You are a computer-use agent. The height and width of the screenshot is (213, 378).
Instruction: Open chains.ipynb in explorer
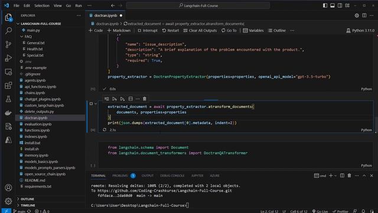(35, 93)
